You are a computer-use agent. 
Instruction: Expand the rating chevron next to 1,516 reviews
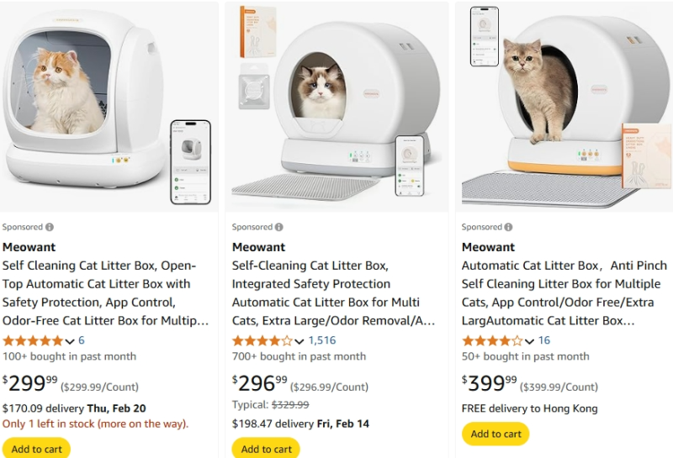click(x=299, y=342)
